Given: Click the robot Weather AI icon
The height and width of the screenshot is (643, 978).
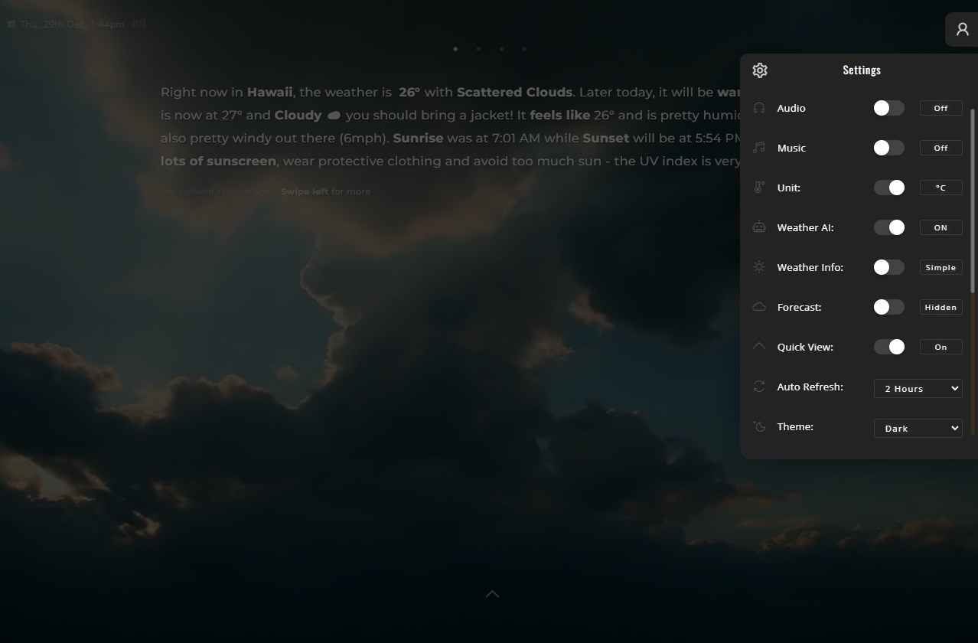Looking at the screenshot, I should point(758,227).
